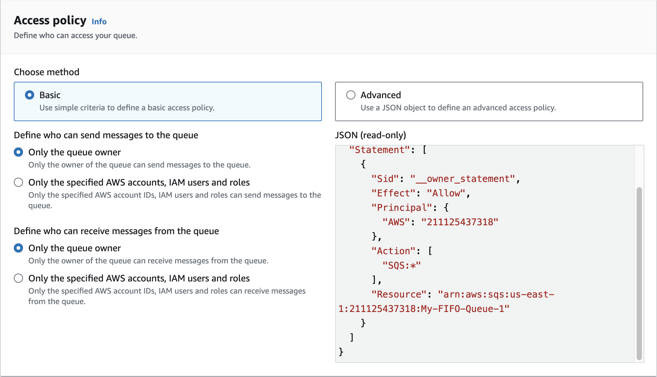Choose specified AWS accounts for sending messages
This screenshot has width=657, height=377.
(x=18, y=182)
